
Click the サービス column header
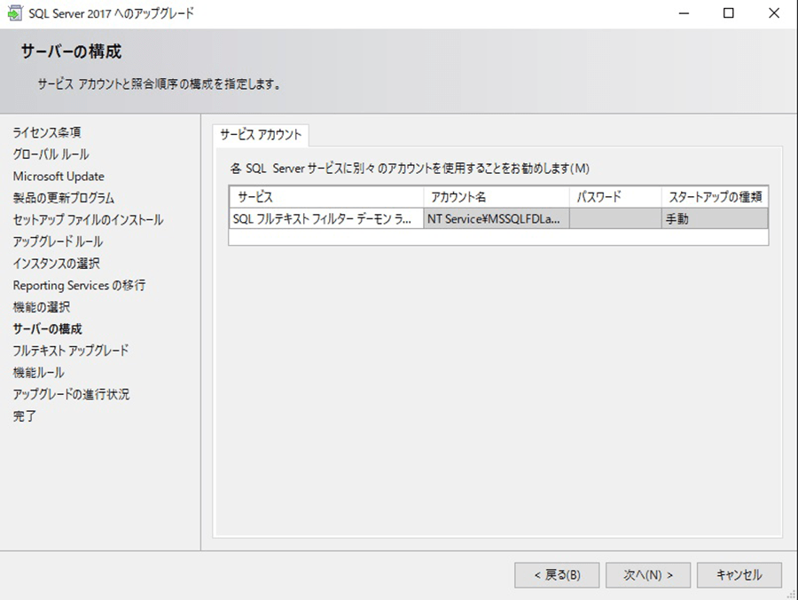326,197
